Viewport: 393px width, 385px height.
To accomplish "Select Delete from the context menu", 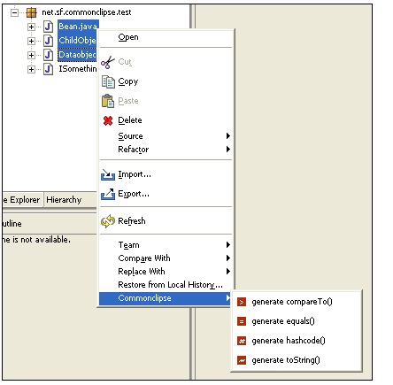I will 166,120.
